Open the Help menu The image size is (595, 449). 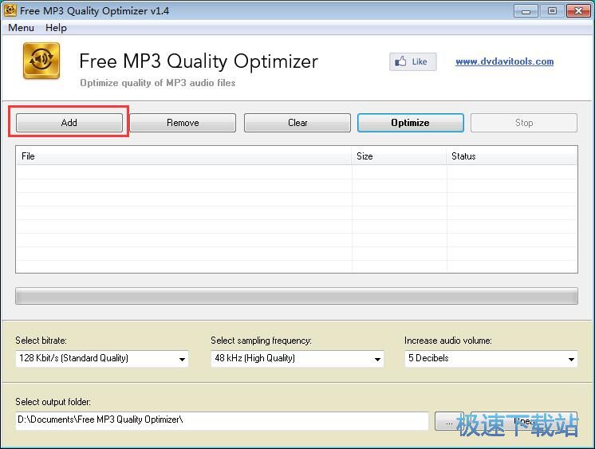click(56, 28)
